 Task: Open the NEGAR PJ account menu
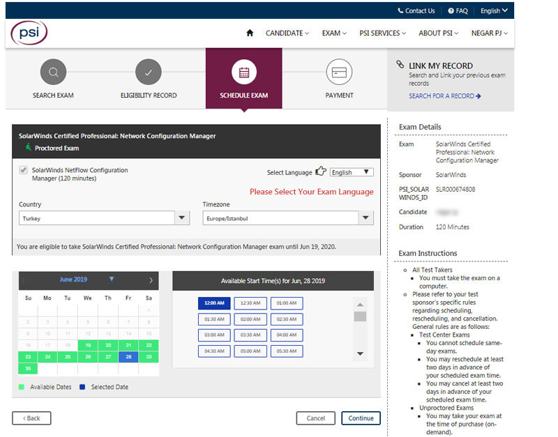point(490,33)
